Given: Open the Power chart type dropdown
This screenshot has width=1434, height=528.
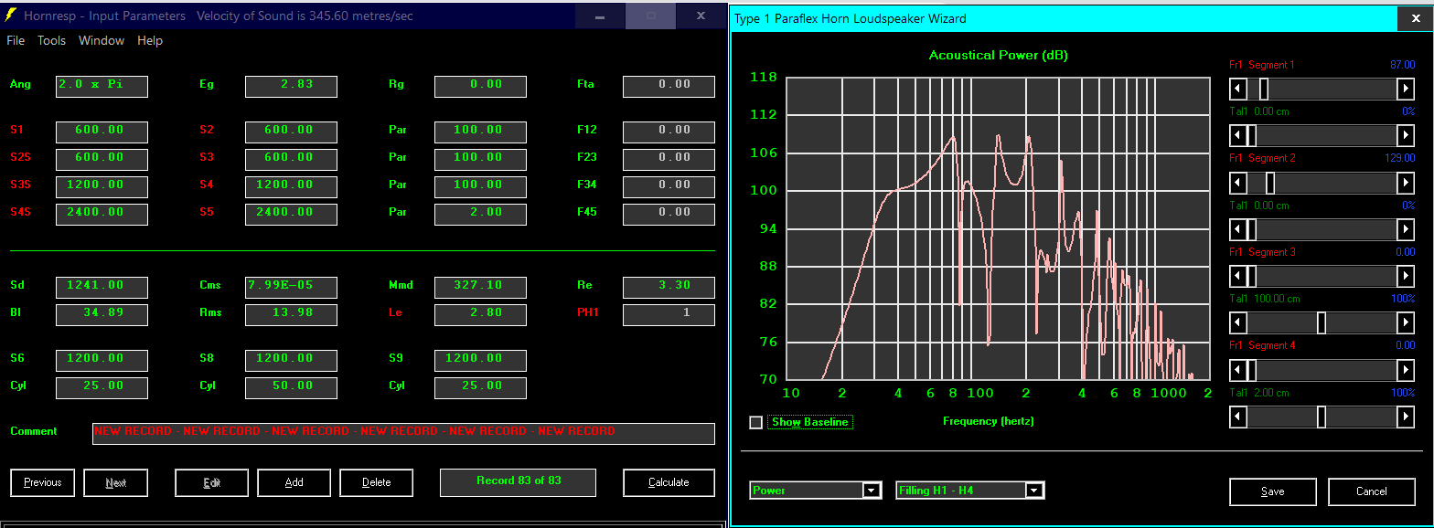Looking at the screenshot, I should click(871, 491).
